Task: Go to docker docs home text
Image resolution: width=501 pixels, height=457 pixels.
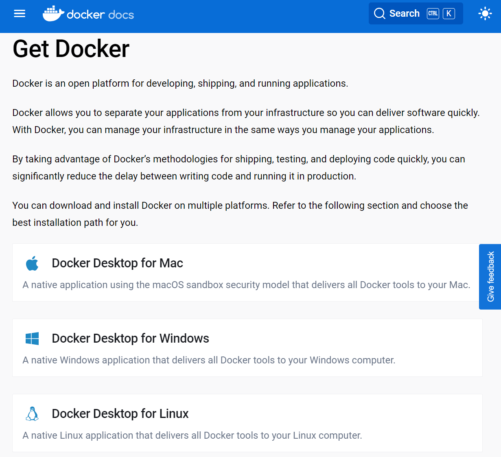Action: (100, 15)
